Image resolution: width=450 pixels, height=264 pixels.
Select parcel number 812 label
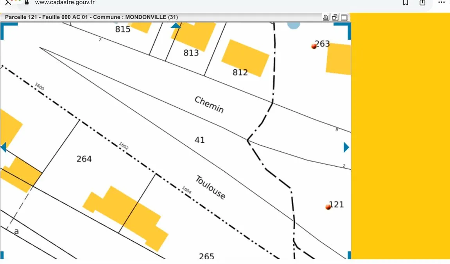[x=240, y=72]
